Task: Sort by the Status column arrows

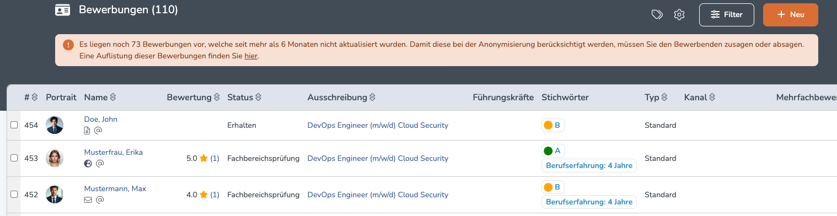Action: click(x=258, y=98)
